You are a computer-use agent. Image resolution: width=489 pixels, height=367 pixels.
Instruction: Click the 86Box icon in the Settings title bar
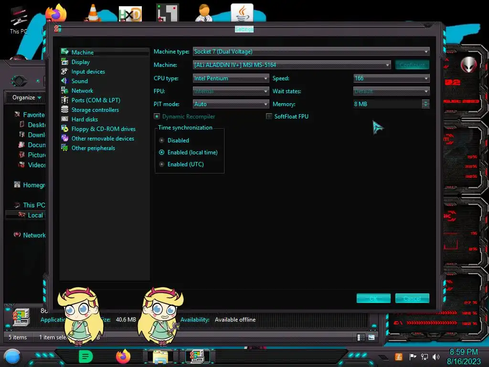tap(58, 29)
